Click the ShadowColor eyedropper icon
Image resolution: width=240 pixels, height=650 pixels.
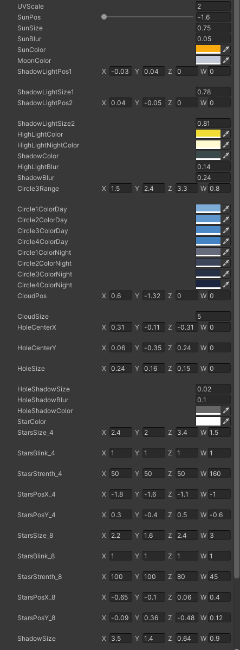(x=226, y=156)
